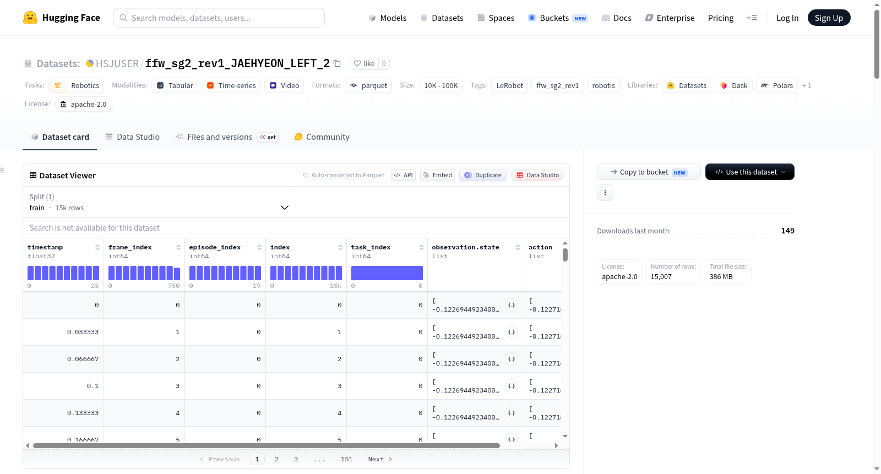Viewport: 881px width, 474px height.
Task: Open the Use this dataset dropdown
Action: coord(749,172)
